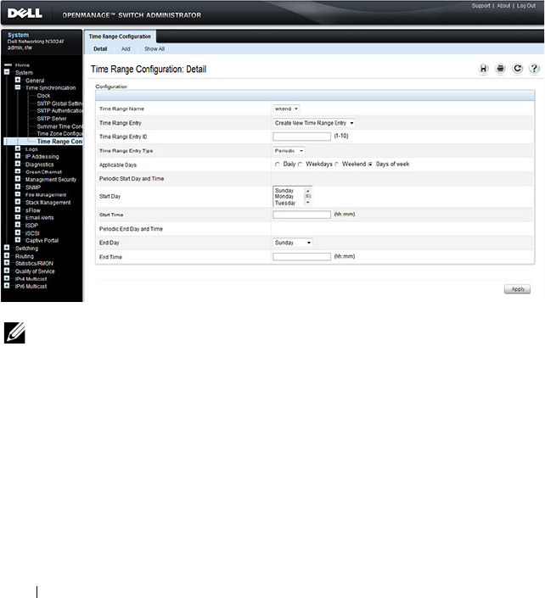
Task: Open SNTP Global Settings tree item
Action: coord(59,103)
